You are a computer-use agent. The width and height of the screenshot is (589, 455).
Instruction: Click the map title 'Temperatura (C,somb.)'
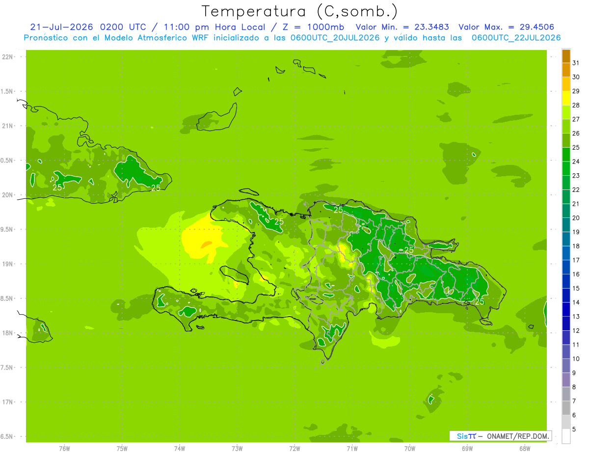click(x=300, y=11)
